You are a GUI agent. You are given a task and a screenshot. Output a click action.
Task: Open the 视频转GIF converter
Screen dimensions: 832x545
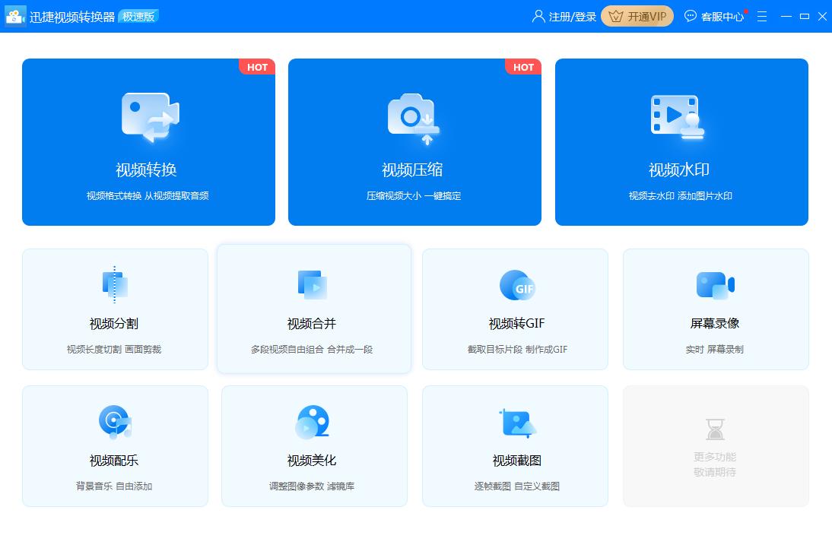[x=515, y=309]
